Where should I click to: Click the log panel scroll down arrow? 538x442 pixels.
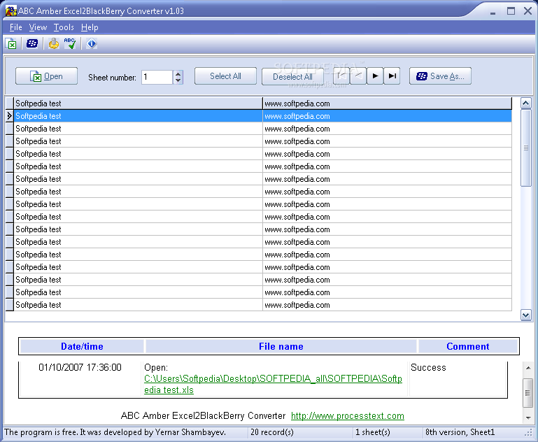pos(528,418)
